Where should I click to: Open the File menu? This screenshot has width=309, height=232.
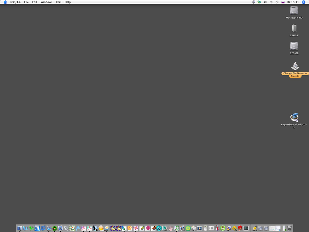click(x=26, y=2)
